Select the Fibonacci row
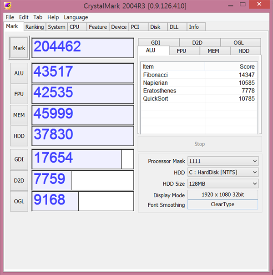273x275 pixels. pos(199,75)
